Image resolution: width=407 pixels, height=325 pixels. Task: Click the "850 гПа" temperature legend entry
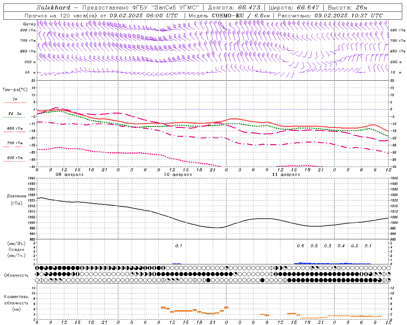coord(15,129)
